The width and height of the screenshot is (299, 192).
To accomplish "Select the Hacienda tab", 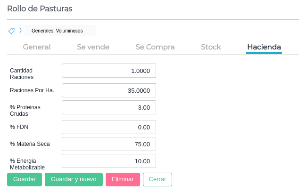I will point(264,47).
